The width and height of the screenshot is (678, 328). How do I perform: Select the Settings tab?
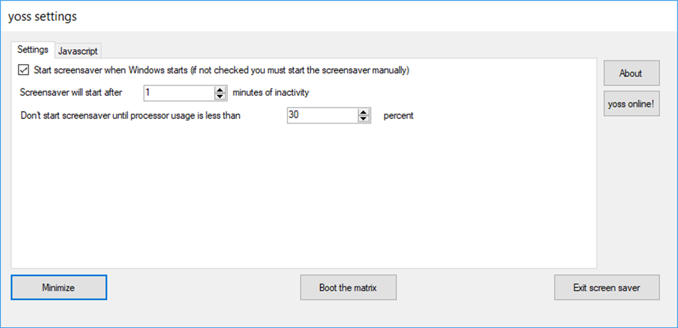[x=32, y=49]
